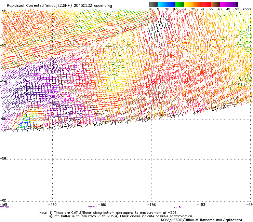Click the blue 10-15 knots legend swatch
Viewport: 253px width, 222px height.
click(x=171, y=4)
